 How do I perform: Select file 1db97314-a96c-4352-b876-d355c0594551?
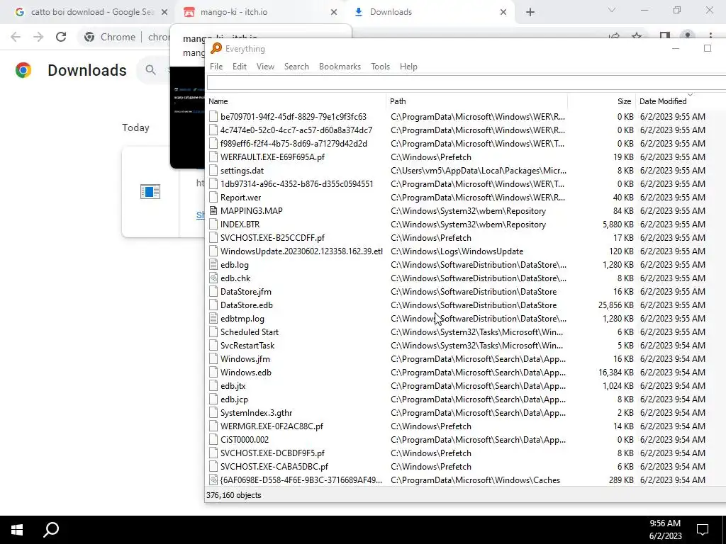click(x=296, y=183)
